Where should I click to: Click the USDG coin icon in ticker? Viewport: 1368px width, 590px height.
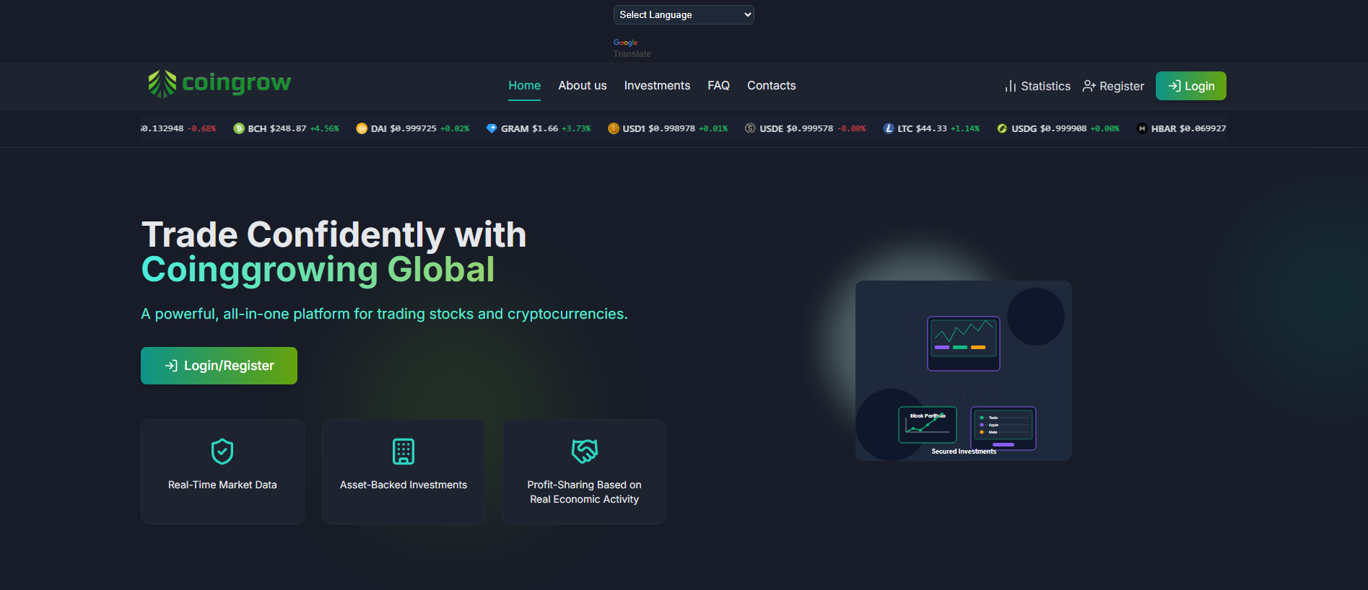tap(1002, 128)
